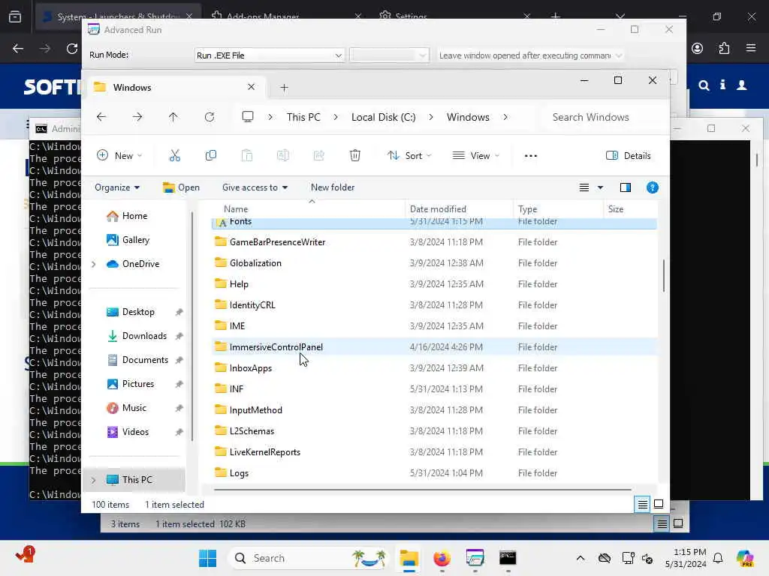Open the Run Mode combo box

pyautogui.click(x=270, y=55)
